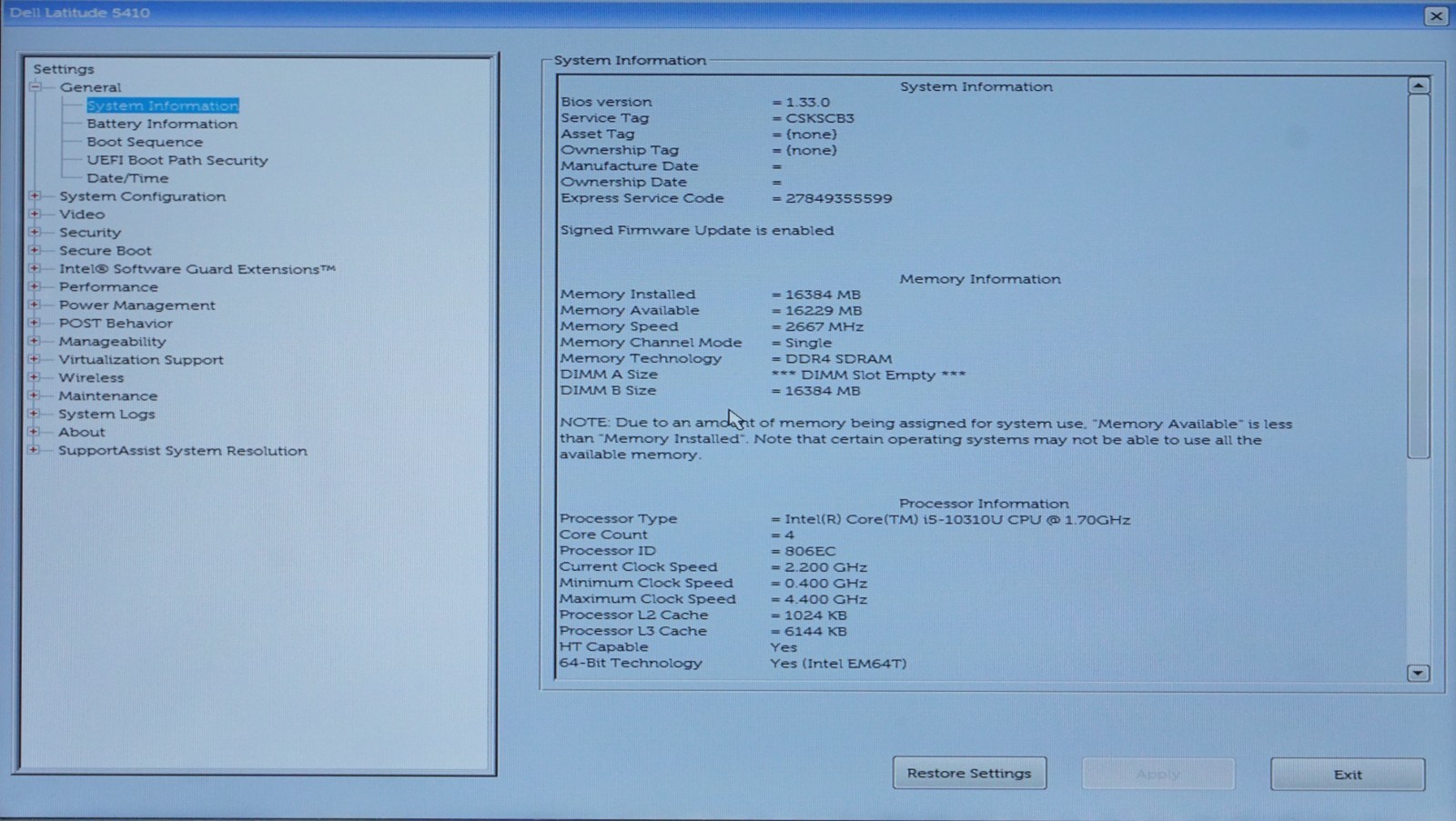Click the Service Tag value CSKSCB3
This screenshot has width=1456, height=821.
820,118
